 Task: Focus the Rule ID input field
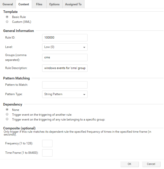click(65, 38)
